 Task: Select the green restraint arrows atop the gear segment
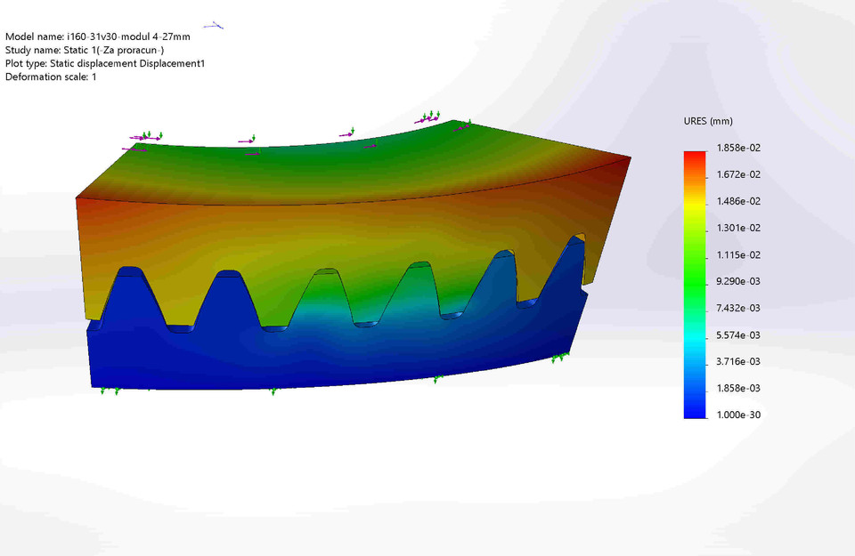(x=430, y=115)
